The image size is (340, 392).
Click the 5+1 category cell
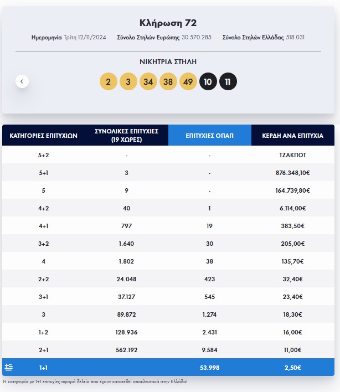[x=44, y=173]
